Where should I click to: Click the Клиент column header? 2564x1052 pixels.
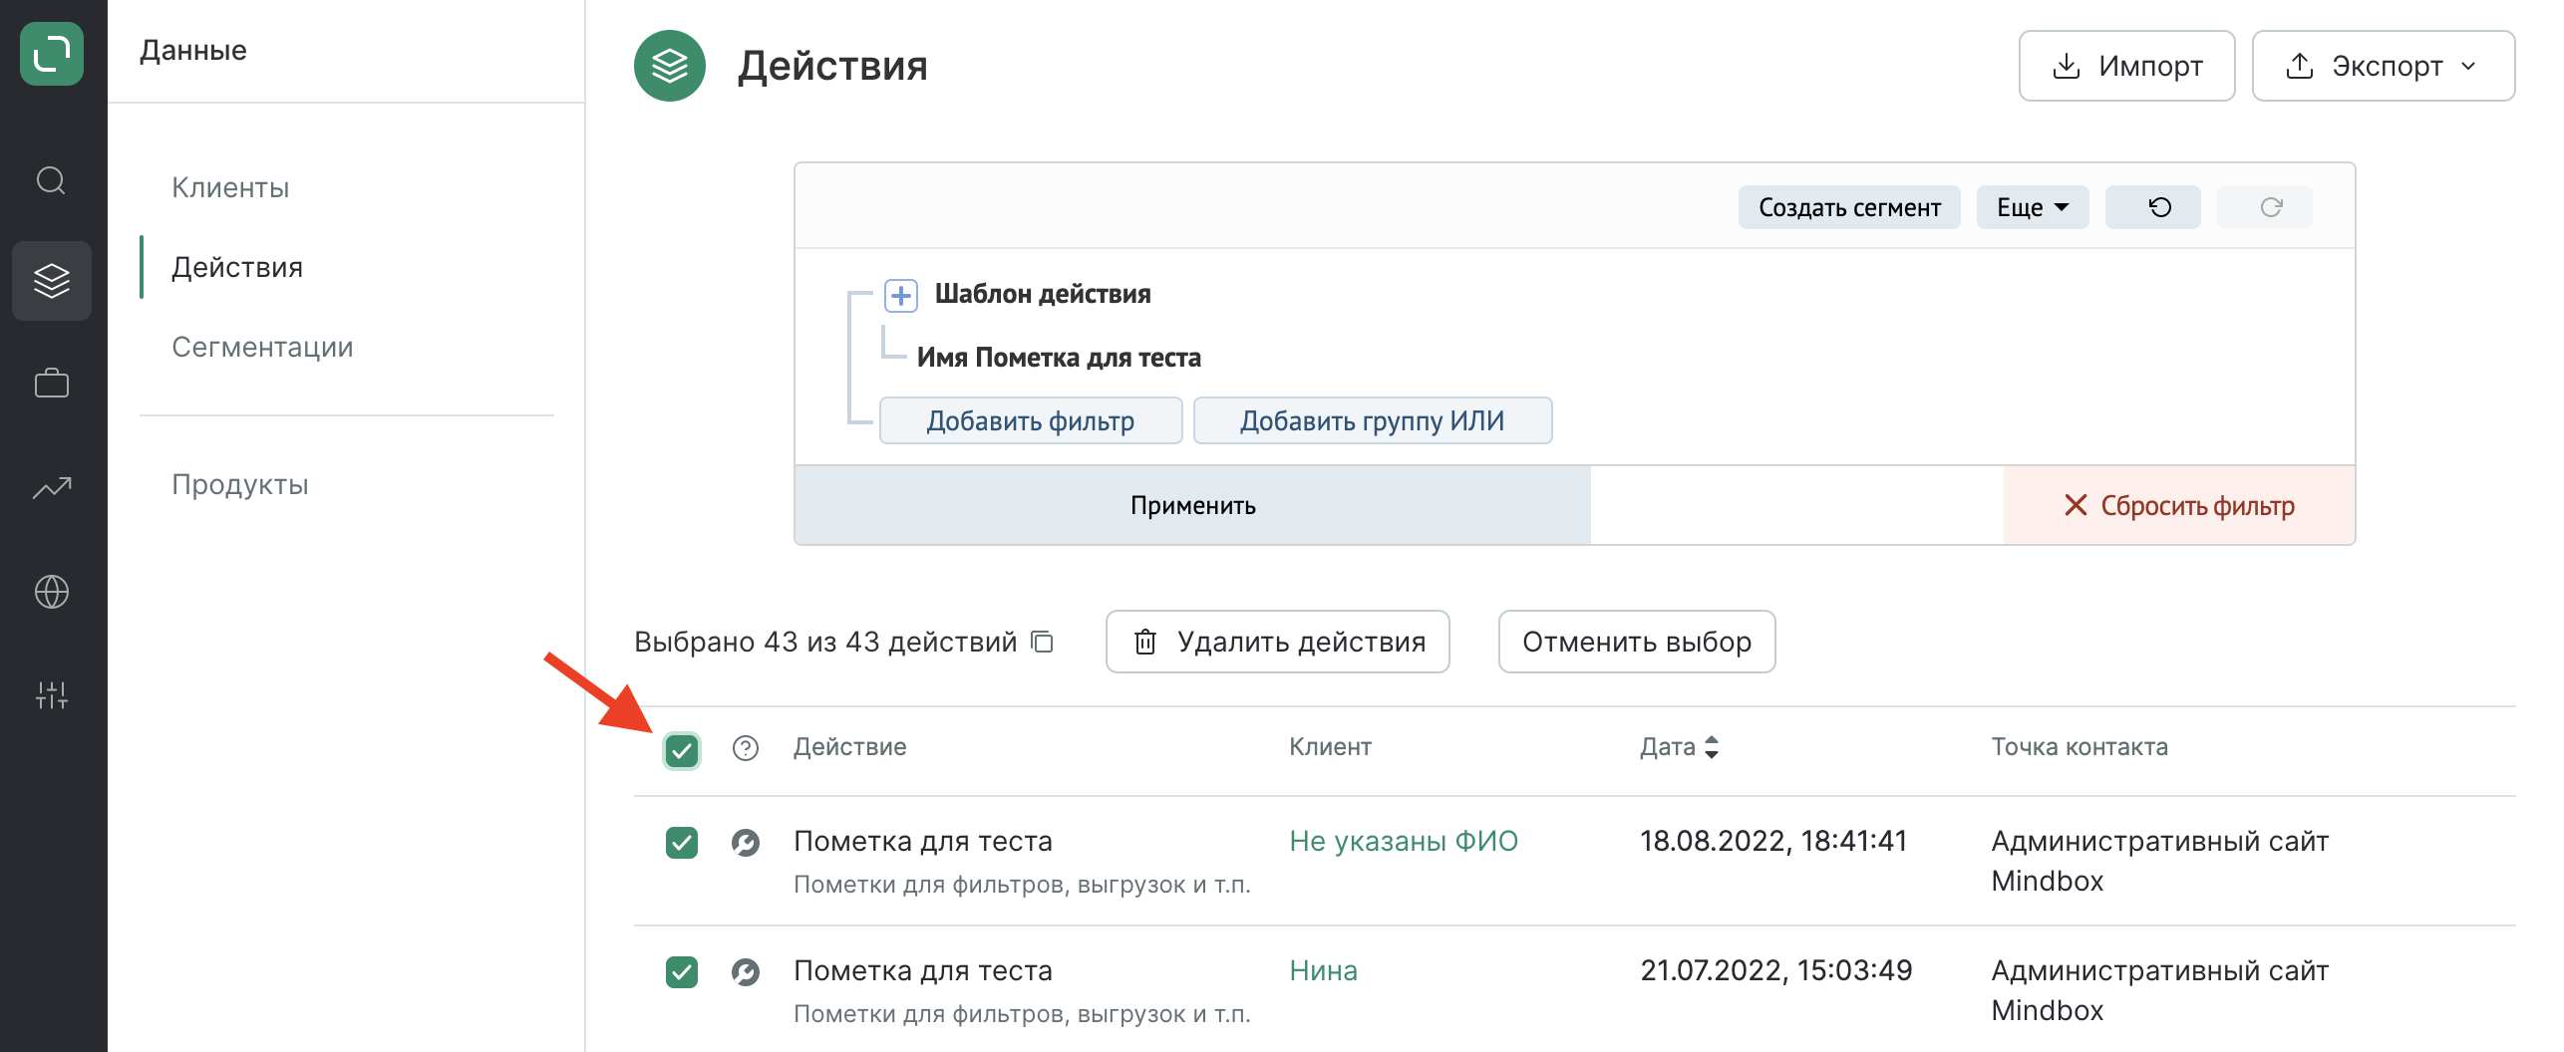point(1330,747)
